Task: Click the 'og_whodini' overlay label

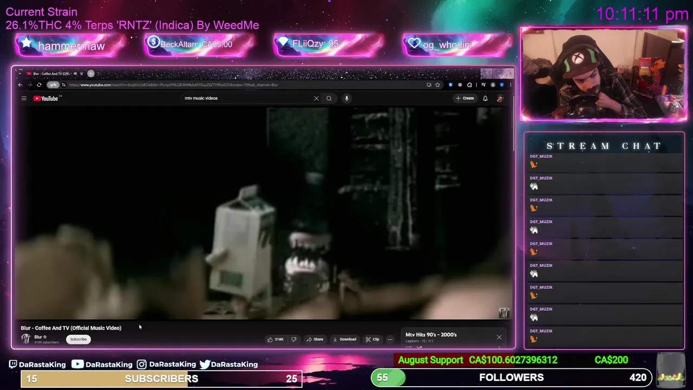Action: 447,44
